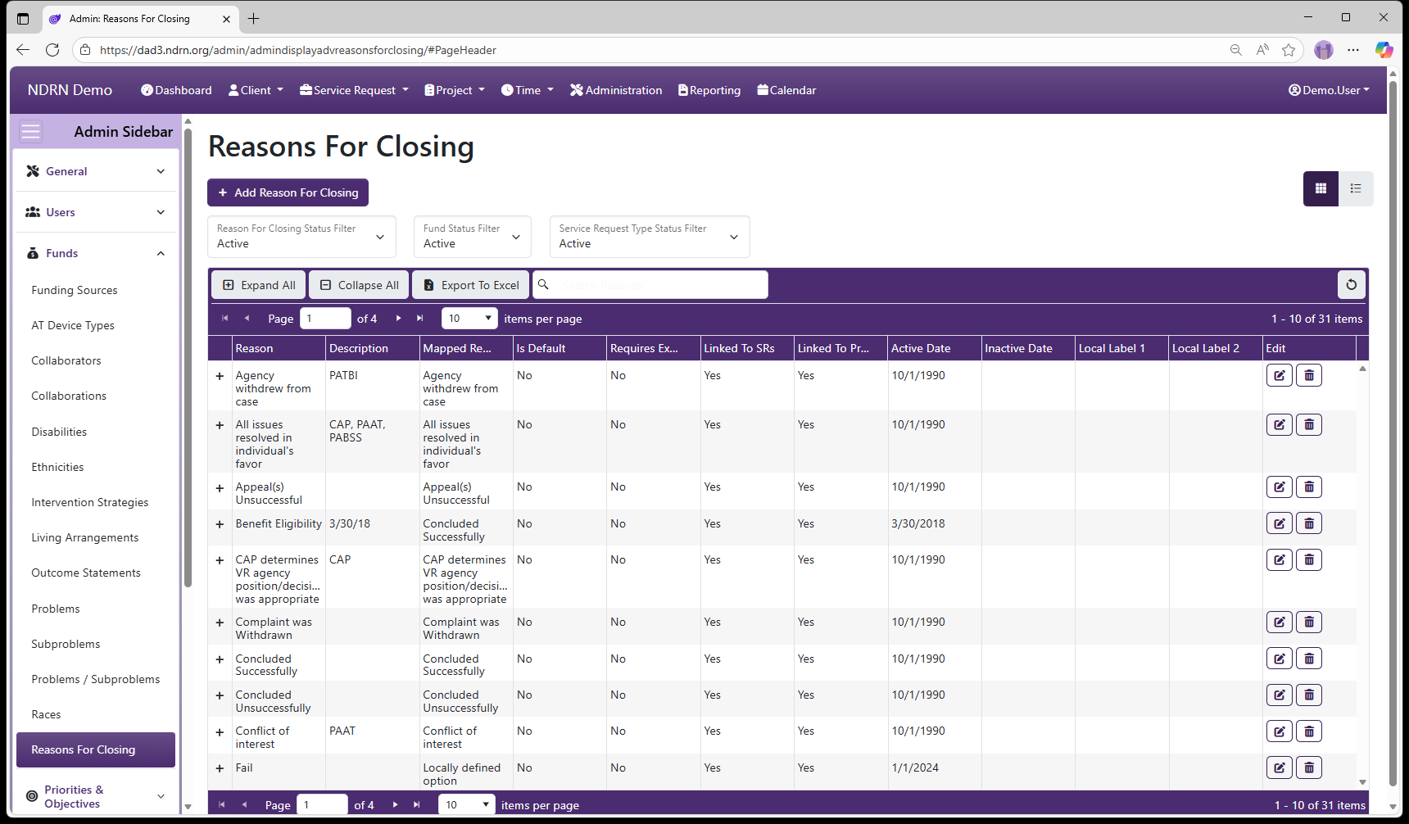Click Add Reason For Closing button
This screenshot has height=824, width=1409.
point(288,192)
